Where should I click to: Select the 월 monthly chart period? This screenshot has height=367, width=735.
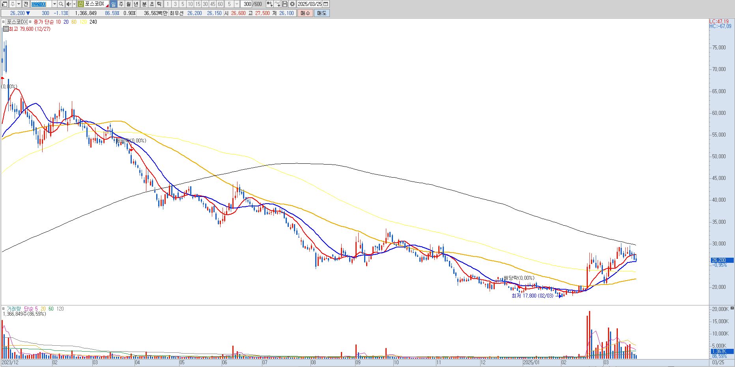pyautogui.click(x=128, y=4)
